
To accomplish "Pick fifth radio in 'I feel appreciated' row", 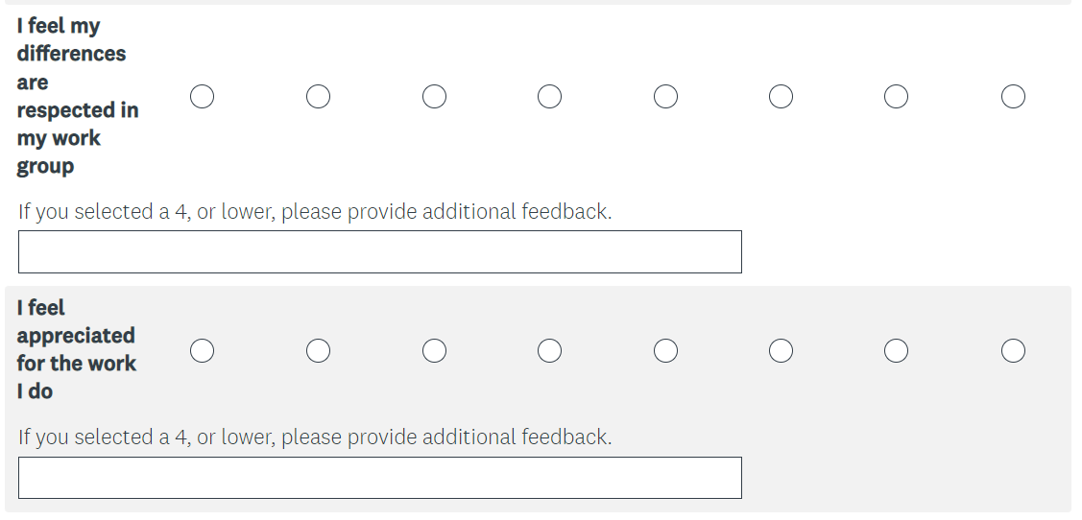I will [665, 351].
